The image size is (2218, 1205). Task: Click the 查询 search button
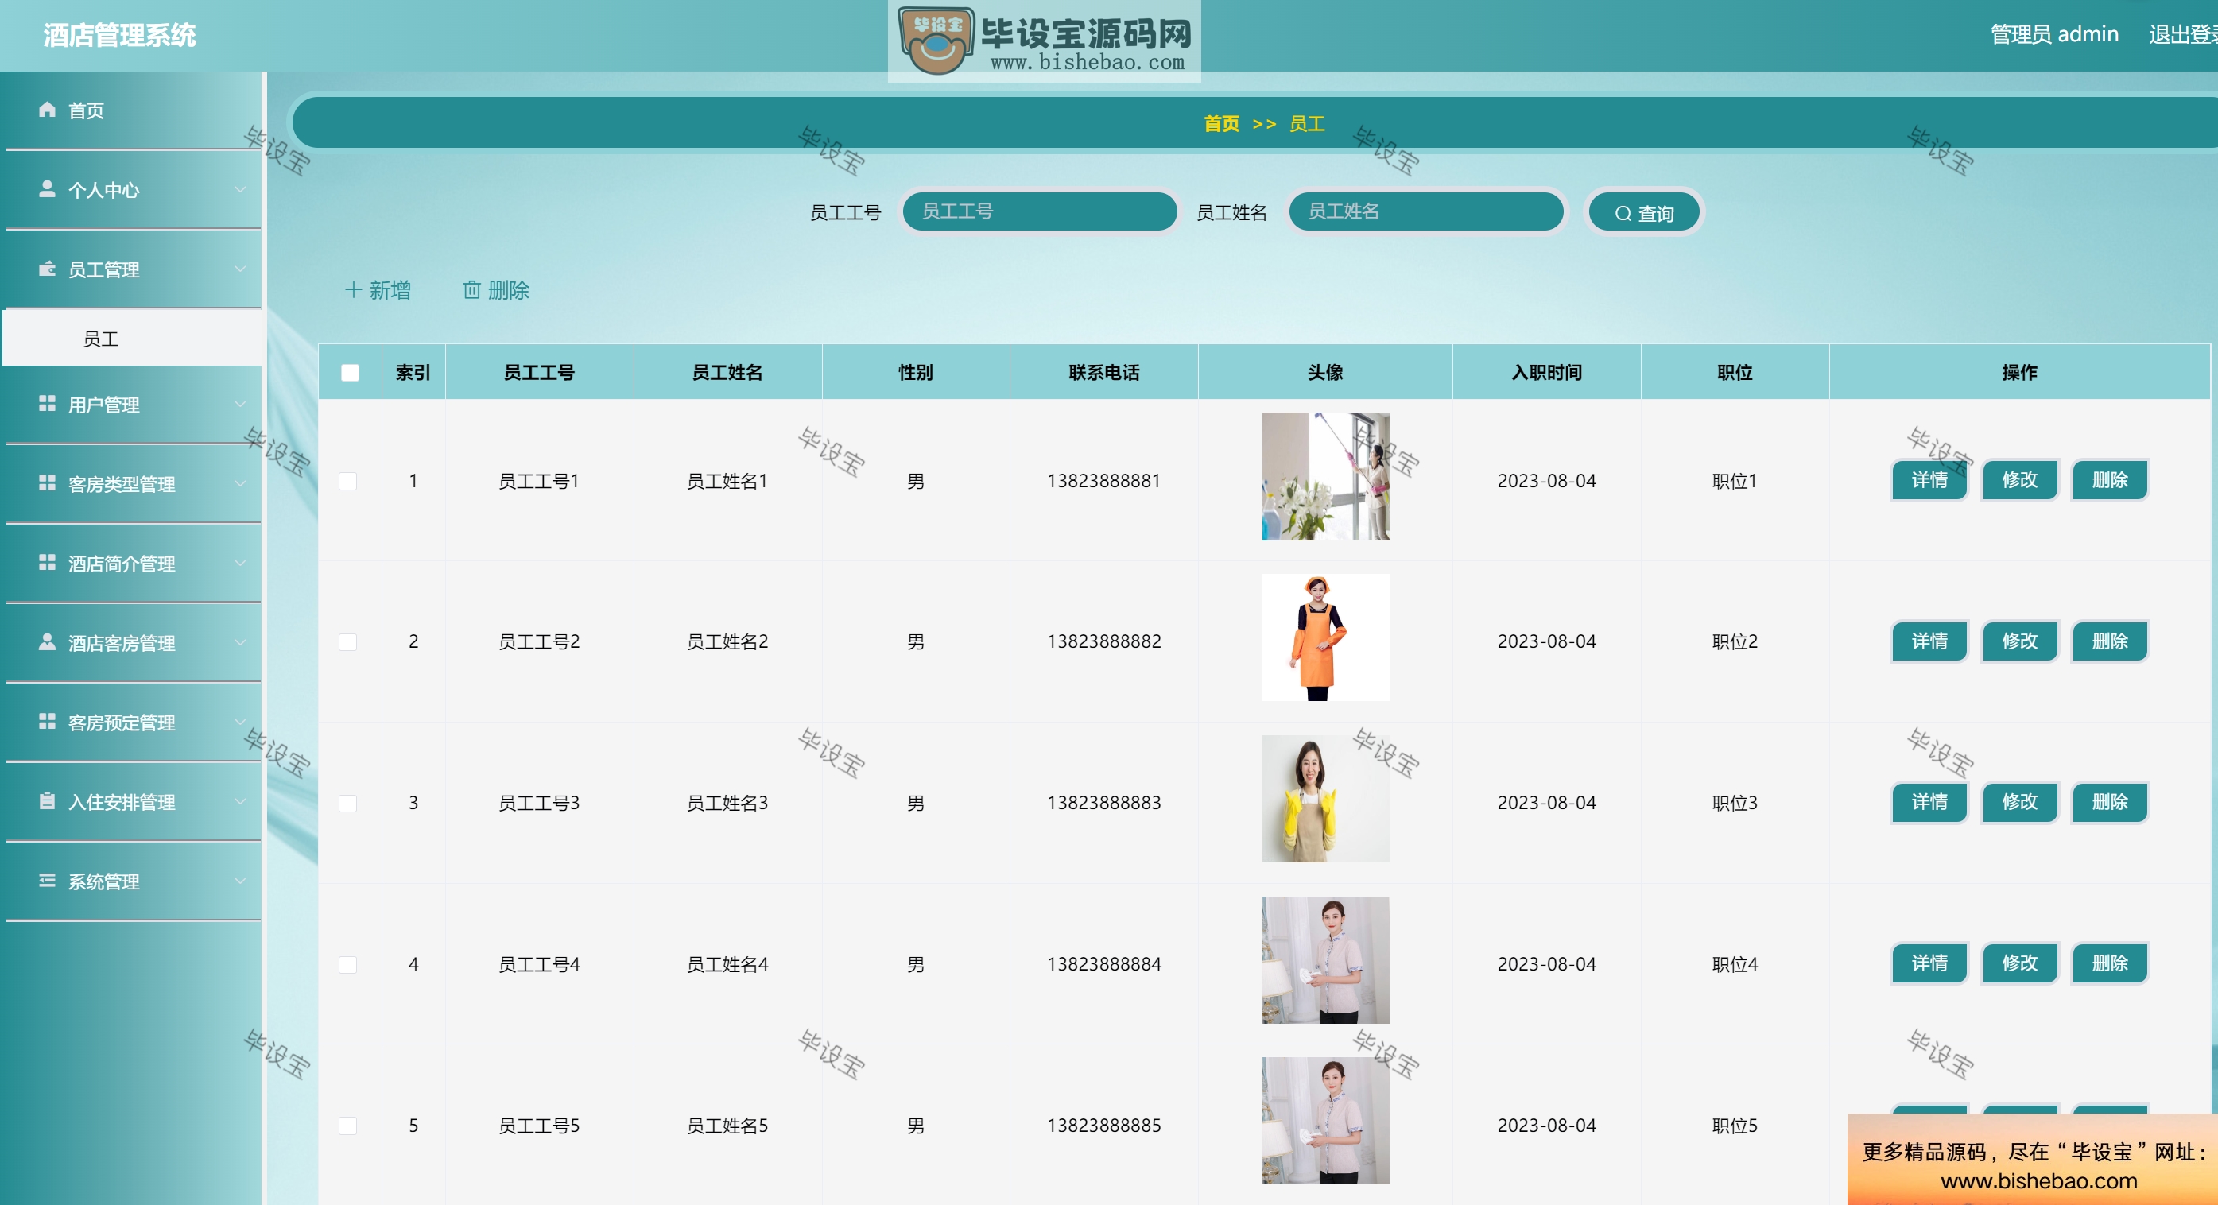click(x=1644, y=212)
